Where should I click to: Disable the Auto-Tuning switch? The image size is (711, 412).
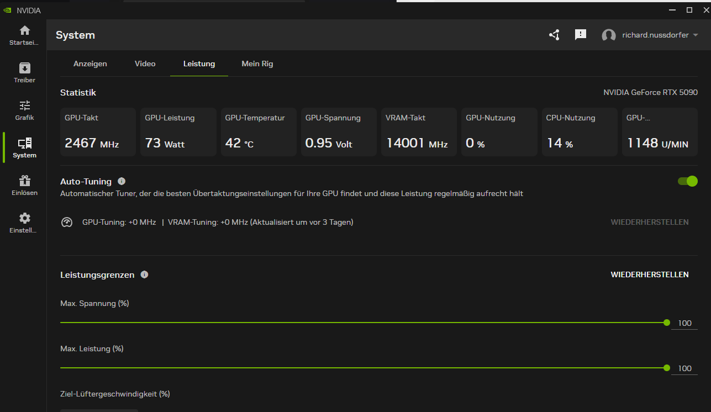tap(687, 181)
